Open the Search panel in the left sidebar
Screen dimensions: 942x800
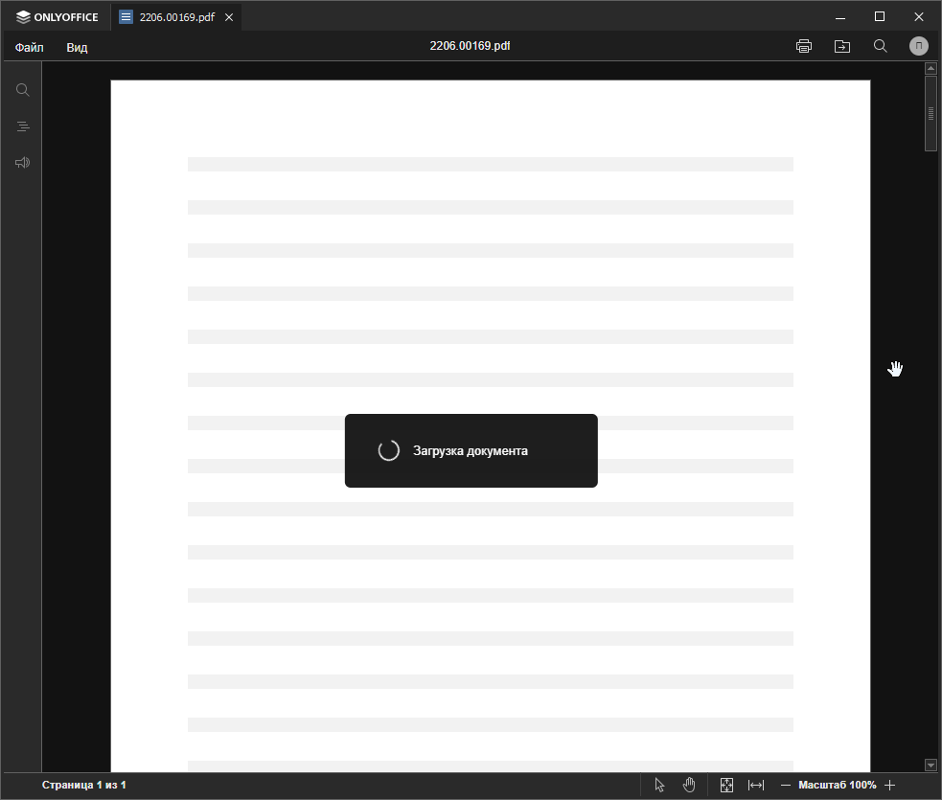(x=22, y=89)
